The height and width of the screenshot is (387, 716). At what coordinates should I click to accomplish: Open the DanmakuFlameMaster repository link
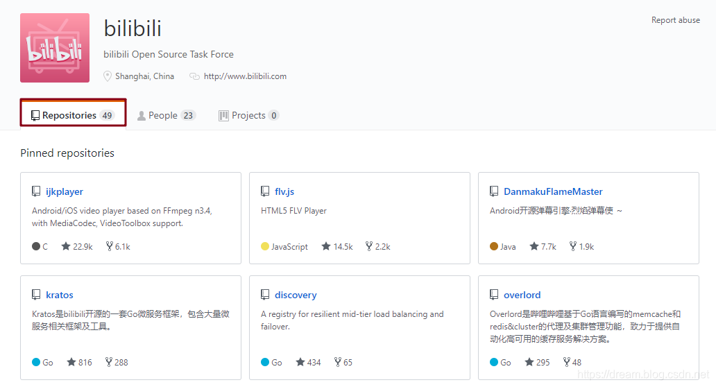[553, 191]
